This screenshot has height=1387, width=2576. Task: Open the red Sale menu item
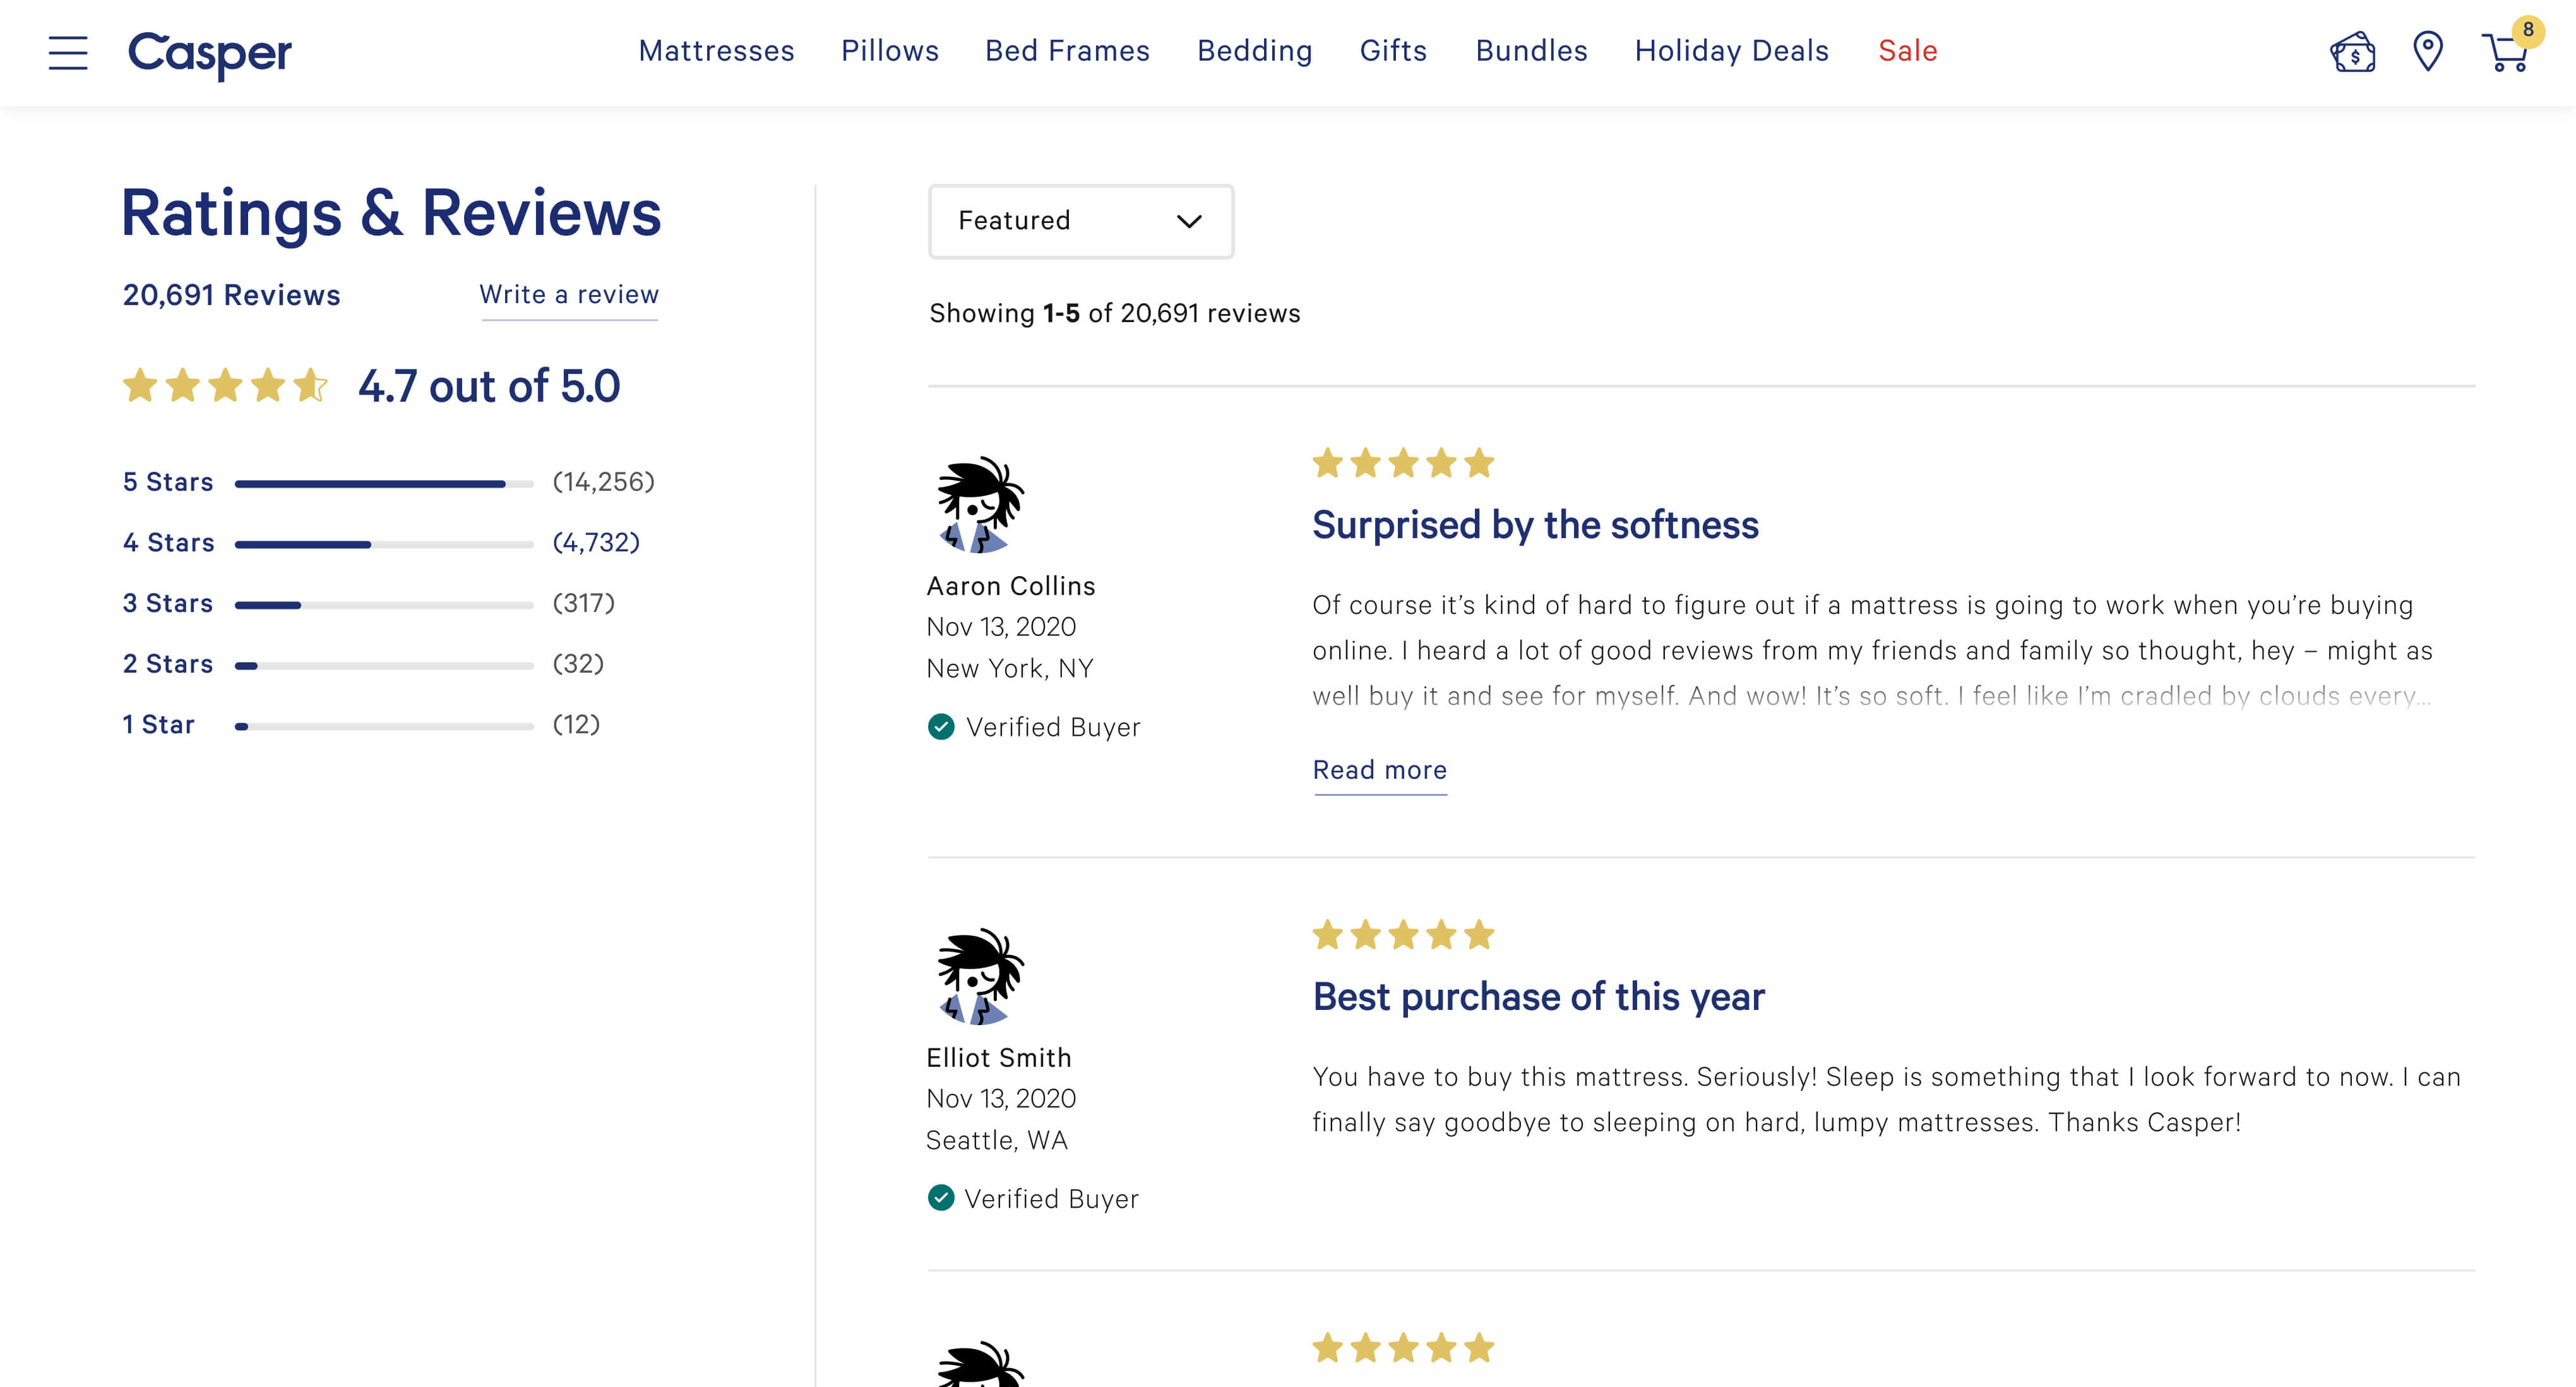click(1907, 51)
